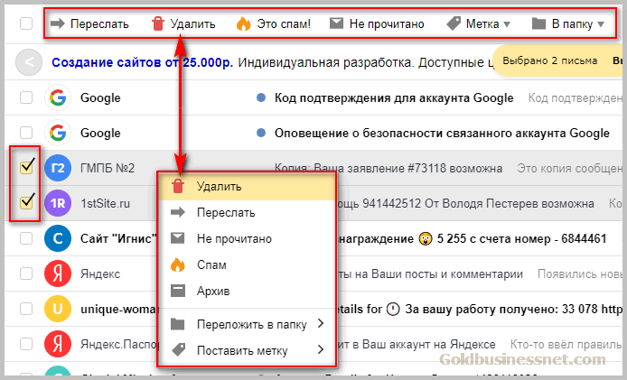Toggle the select-all checkbox in toolbar
Screen dimensions: 627x380
26,23
